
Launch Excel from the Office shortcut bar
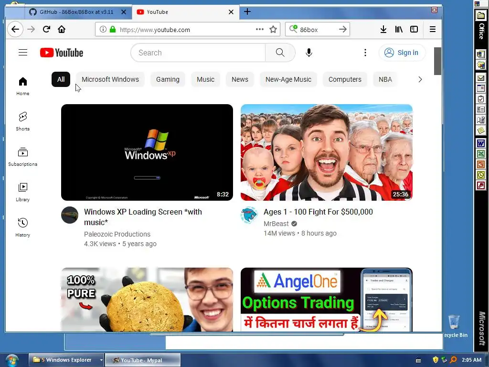point(480,154)
